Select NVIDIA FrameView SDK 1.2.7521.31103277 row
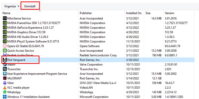Viewport: 199px width, 99px height. pos(34,23)
